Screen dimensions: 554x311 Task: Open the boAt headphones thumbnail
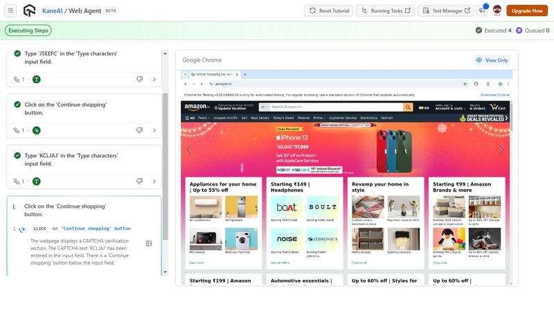pyautogui.click(x=287, y=207)
